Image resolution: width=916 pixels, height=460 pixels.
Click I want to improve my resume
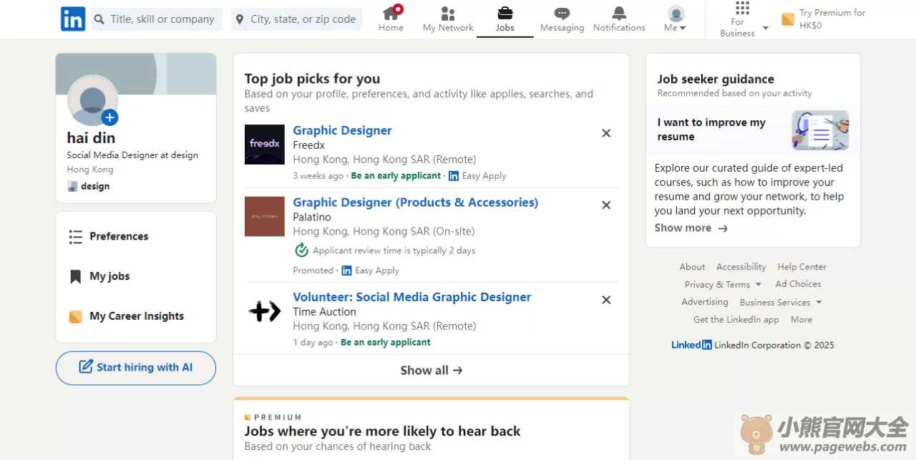(x=711, y=129)
